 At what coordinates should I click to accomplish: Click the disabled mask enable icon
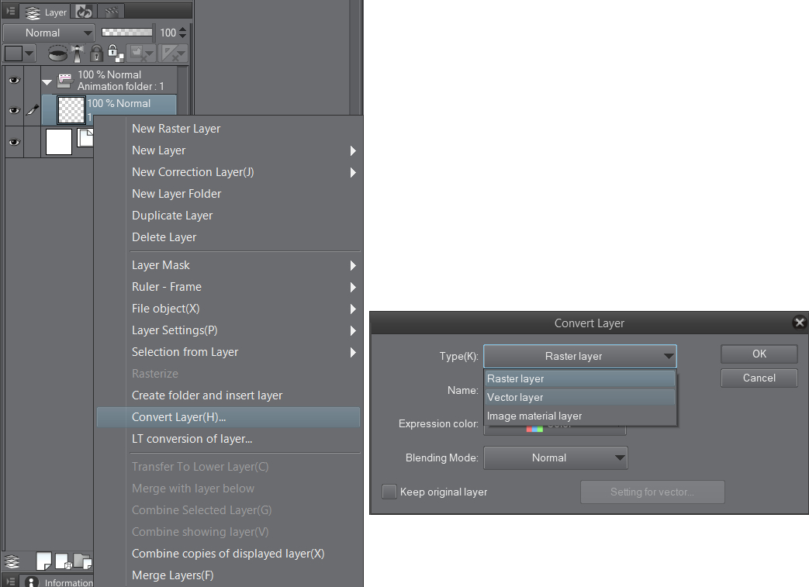click(141, 54)
